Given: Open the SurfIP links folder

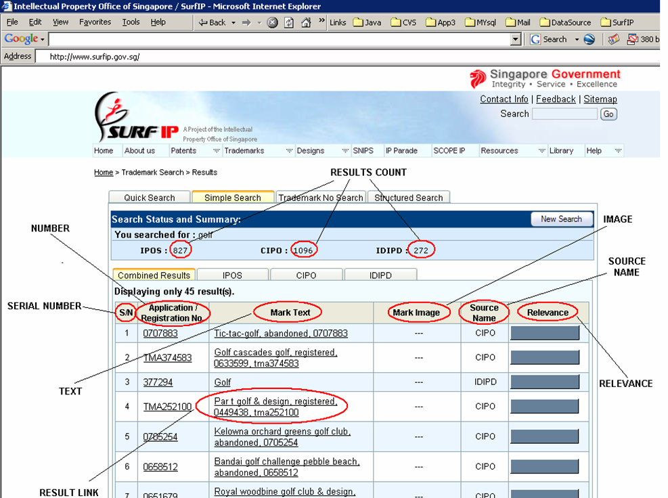Looking at the screenshot, I should (x=617, y=22).
